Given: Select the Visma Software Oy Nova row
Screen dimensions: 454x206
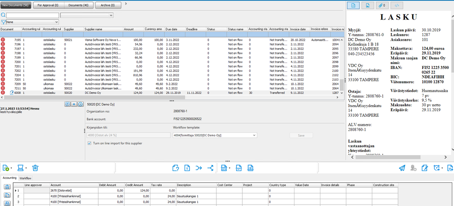Looking at the screenshot, I should 171,39.
